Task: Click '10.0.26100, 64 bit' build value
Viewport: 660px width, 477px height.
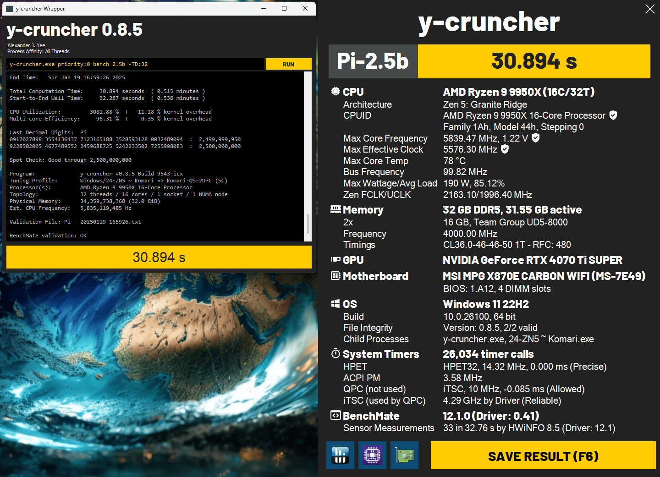Action: (x=479, y=317)
